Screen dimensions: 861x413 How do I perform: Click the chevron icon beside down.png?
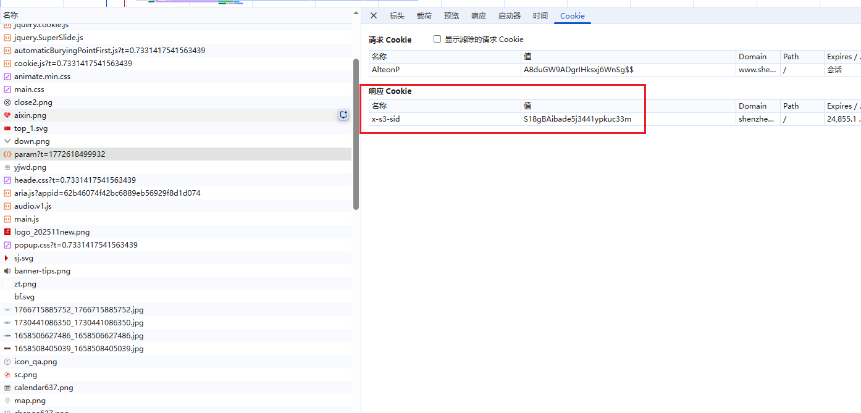7,141
